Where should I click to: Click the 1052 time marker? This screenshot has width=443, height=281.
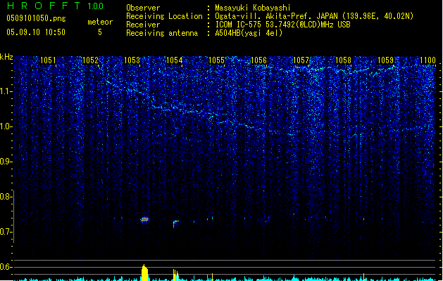[x=90, y=60]
